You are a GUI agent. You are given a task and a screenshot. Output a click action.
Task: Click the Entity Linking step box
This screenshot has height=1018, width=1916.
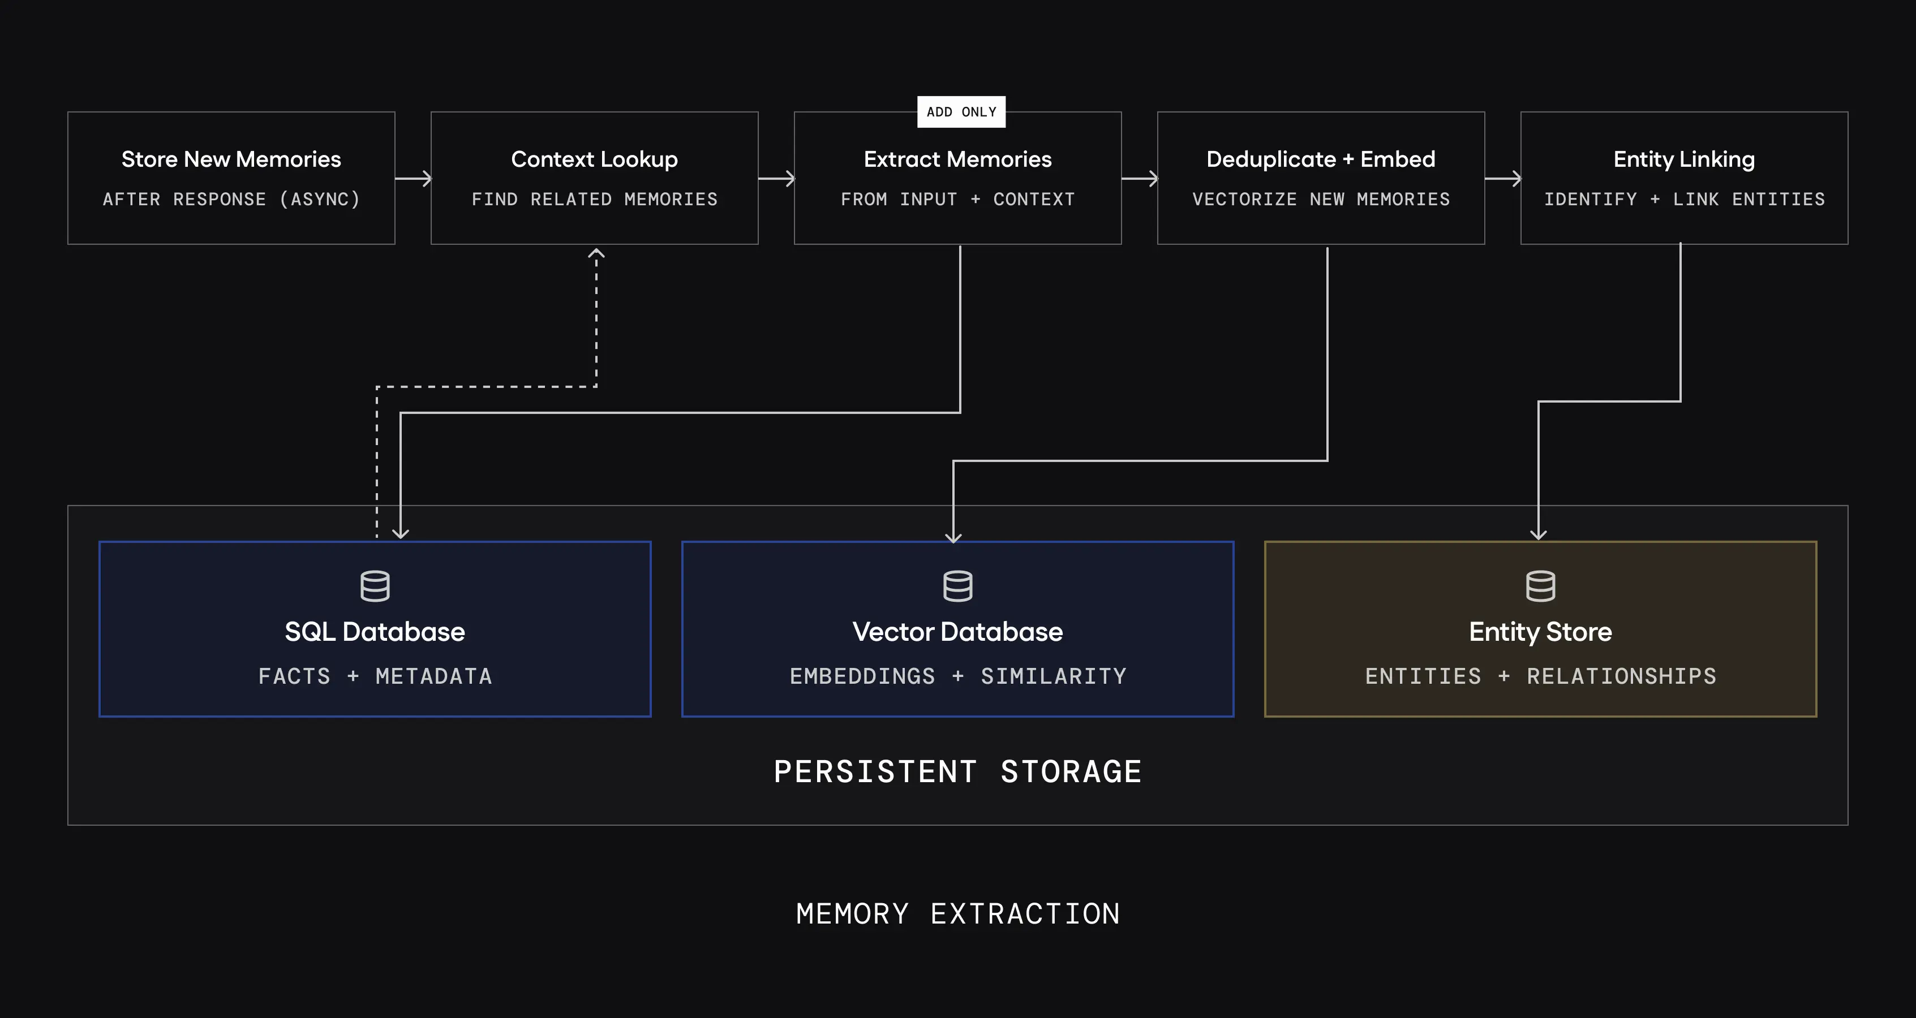coord(1684,178)
